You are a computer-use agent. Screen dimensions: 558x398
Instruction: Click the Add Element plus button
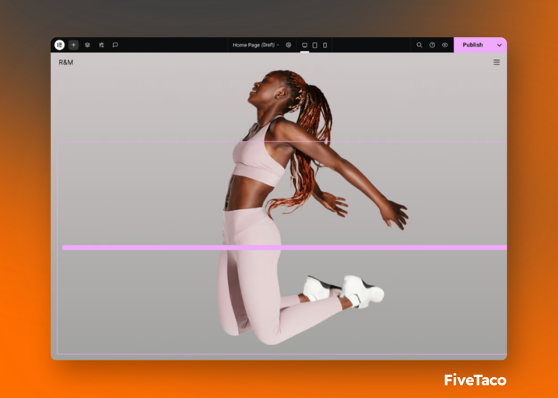click(x=73, y=45)
